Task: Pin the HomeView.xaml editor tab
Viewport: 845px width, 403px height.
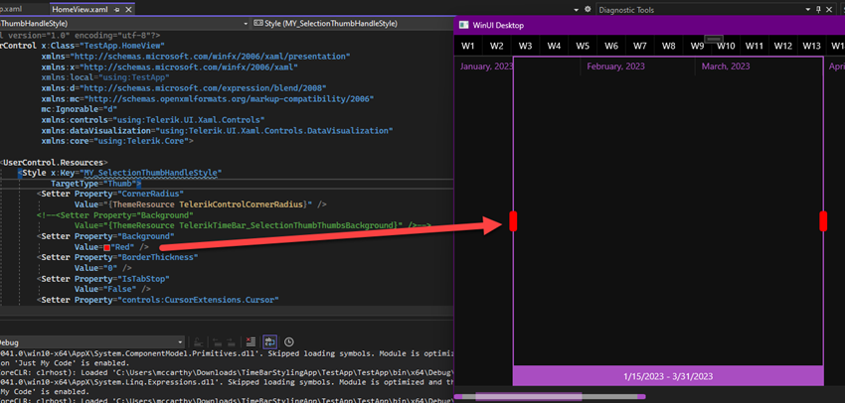Action: coord(117,9)
